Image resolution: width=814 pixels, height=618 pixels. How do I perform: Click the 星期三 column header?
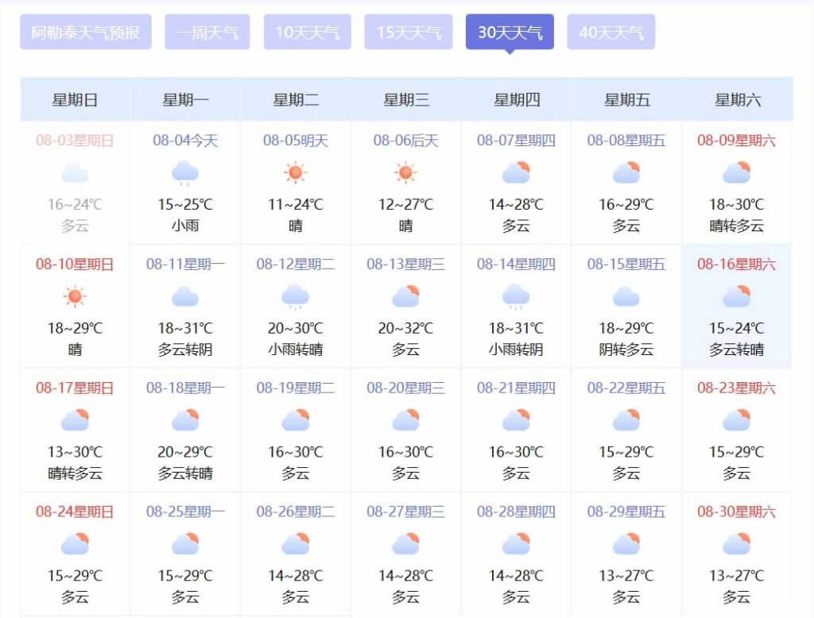click(406, 99)
